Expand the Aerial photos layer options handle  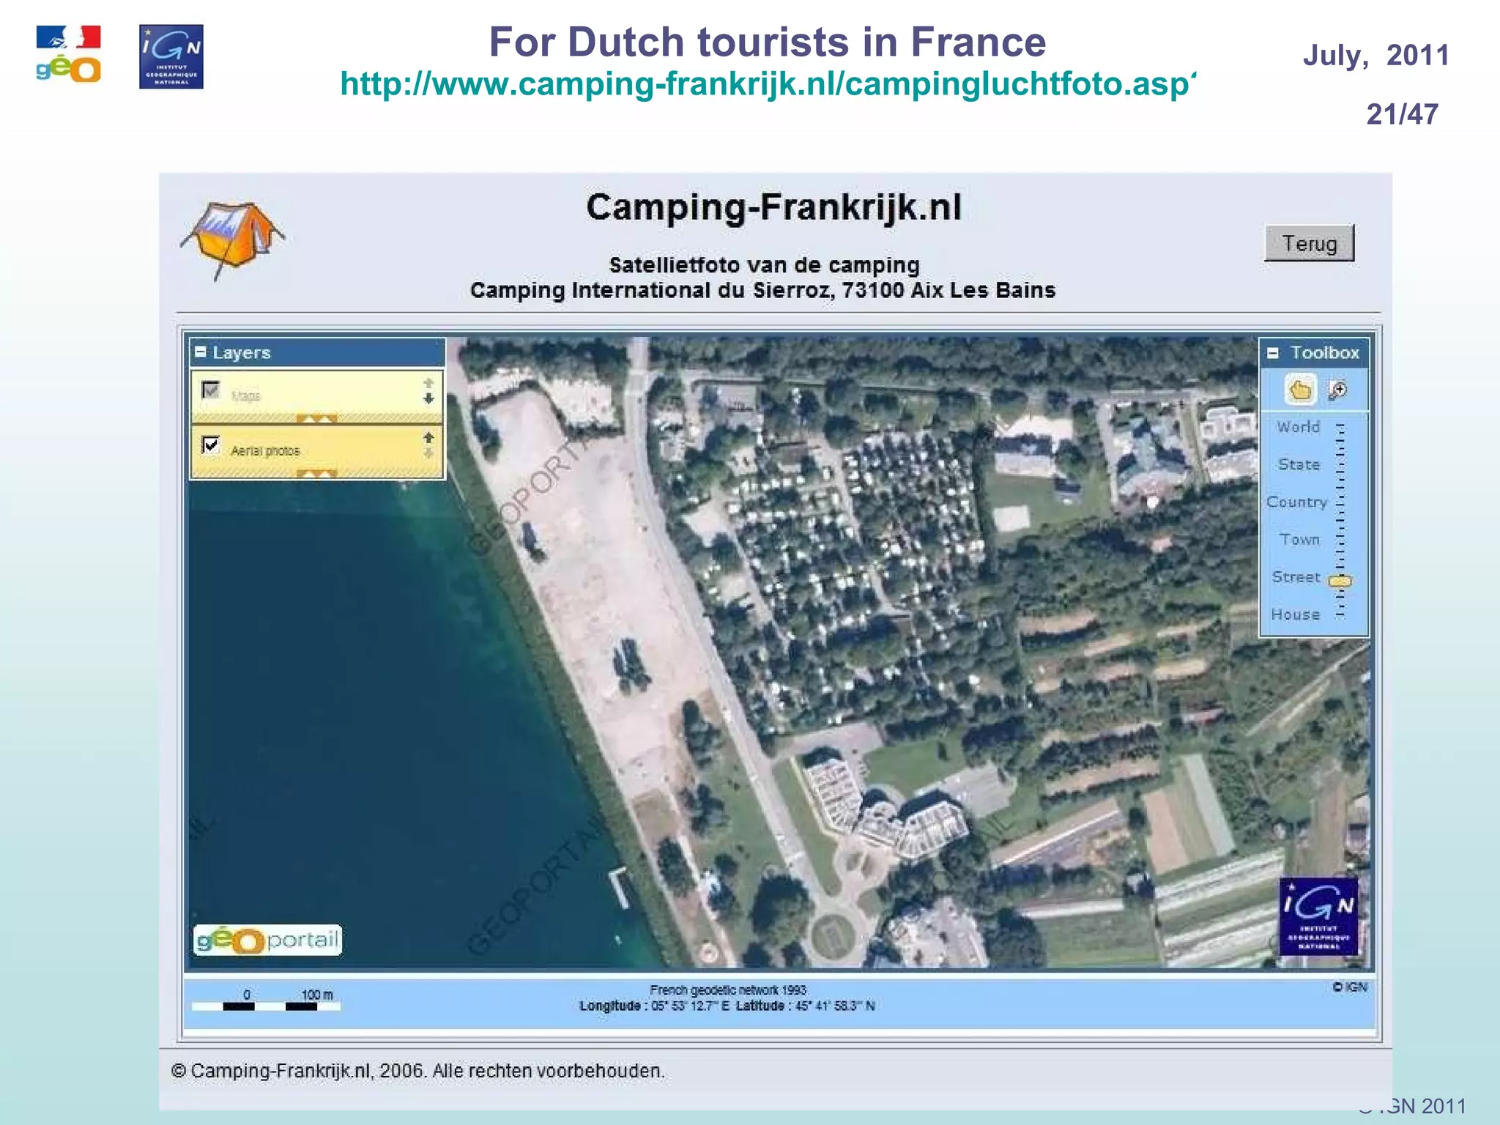coord(317,474)
